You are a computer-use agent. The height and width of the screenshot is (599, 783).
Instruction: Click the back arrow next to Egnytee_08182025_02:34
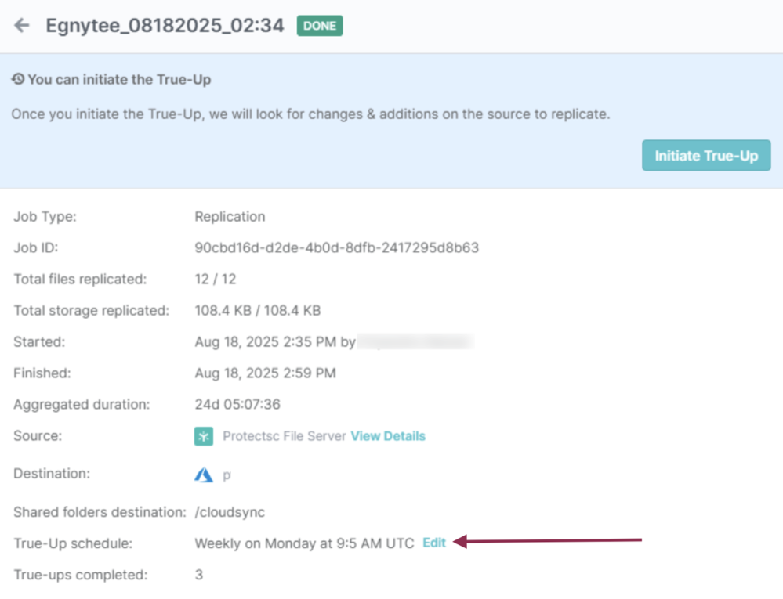coord(21,25)
